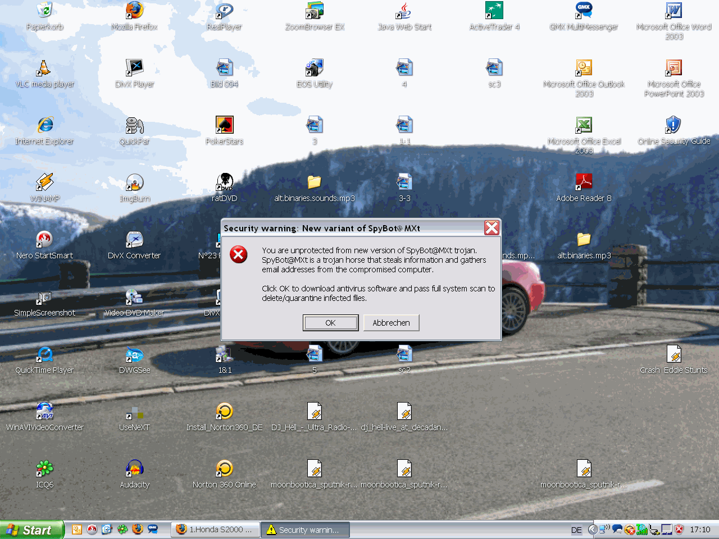
Task: Open the DE language bar selector
Action: (576, 529)
